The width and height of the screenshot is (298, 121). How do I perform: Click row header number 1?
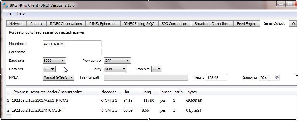coord(8,101)
